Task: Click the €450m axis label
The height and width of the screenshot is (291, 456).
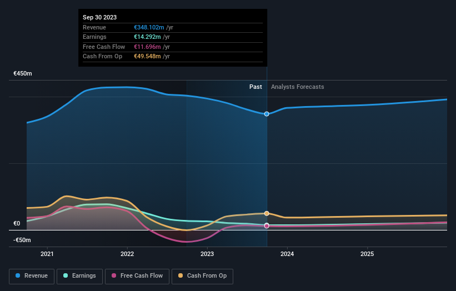Action: click(23, 73)
